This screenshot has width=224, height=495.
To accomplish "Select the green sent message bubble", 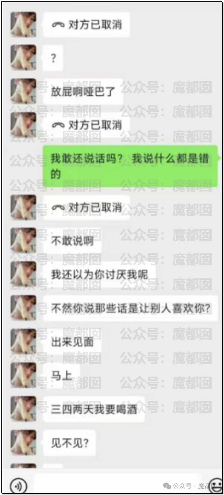I will (130, 166).
